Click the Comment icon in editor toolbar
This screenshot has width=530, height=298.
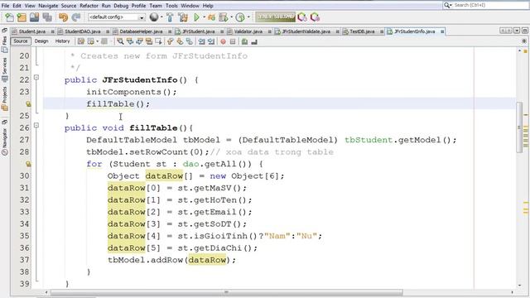[x=244, y=41]
